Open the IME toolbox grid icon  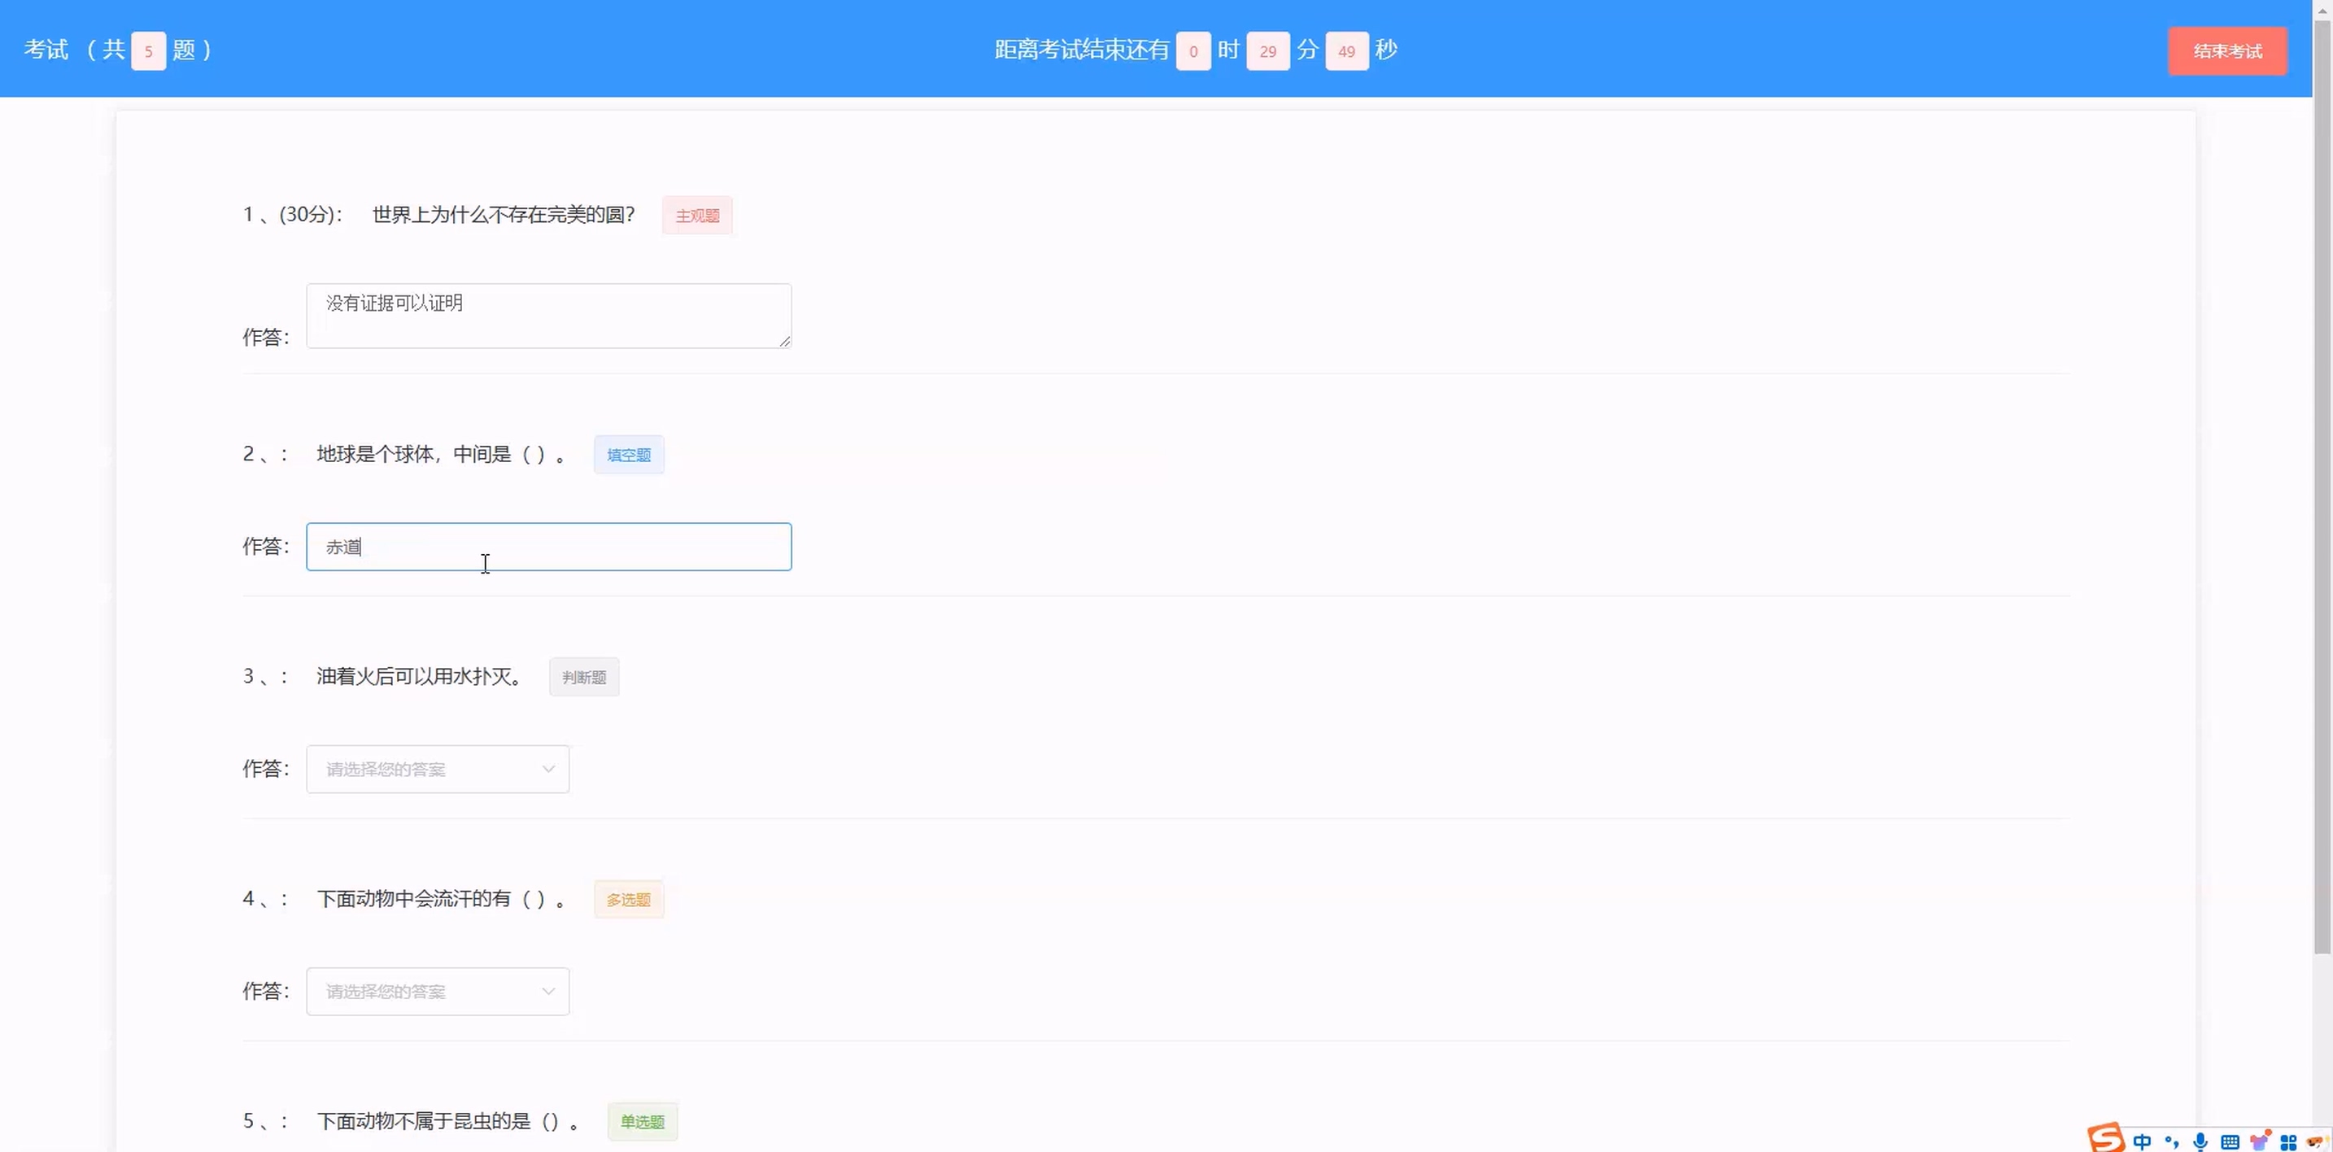coord(2288,1142)
